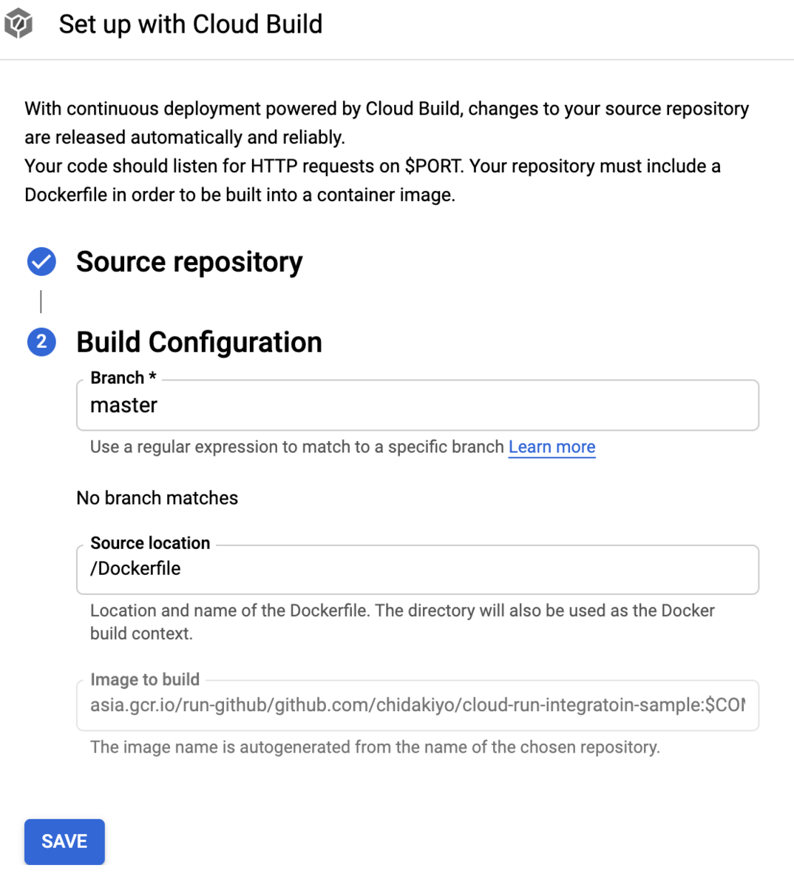
Task: Click the "Image to build" field label
Action: coord(145,679)
